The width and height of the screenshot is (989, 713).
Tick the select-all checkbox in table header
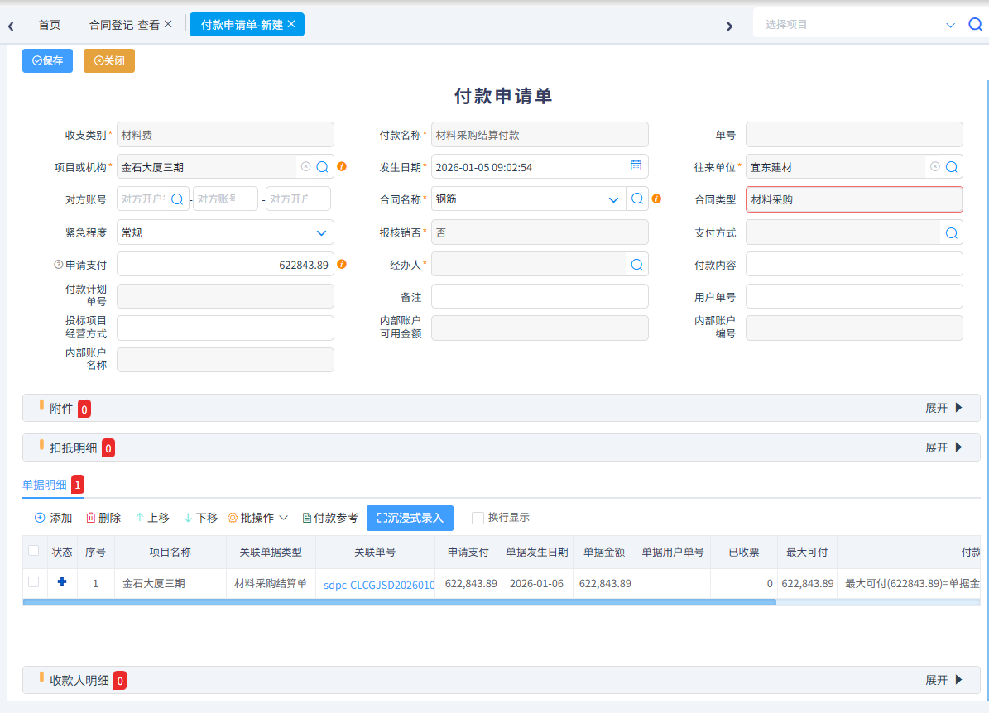pyautogui.click(x=34, y=551)
